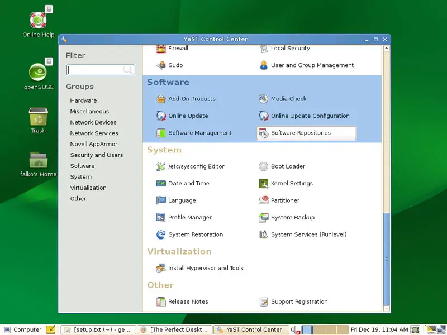The width and height of the screenshot is (447, 335).
Task: Select the System group in sidebar
Action: click(x=81, y=177)
